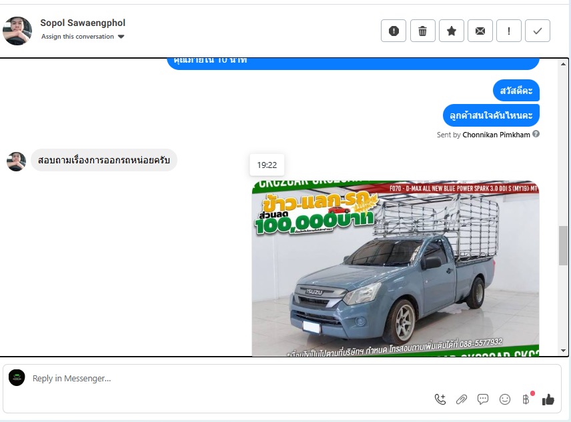571x422 pixels.
Task: Click the 19:22 timestamp tooltip
Action: (x=267, y=165)
